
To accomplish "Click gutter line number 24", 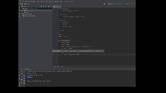I will coord(54,55).
